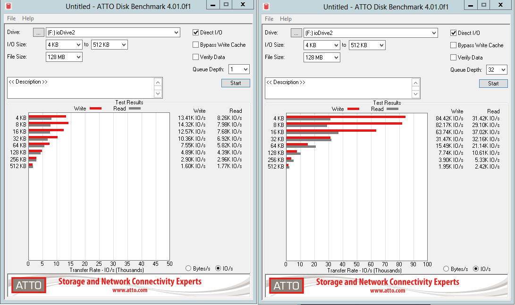
Task: Click the Description text box in Queue Depth 1 window
Action: click(x=81, y=88)
